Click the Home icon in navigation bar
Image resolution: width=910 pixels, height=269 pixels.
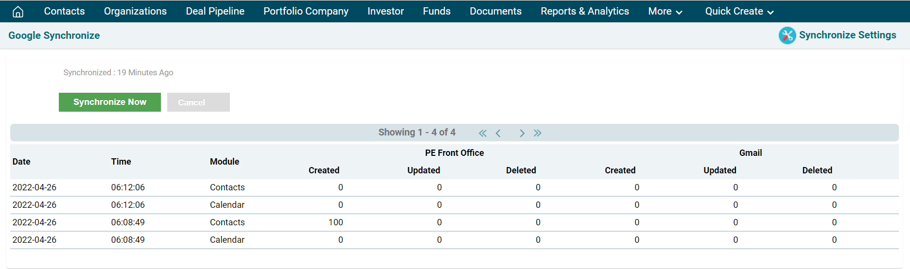click(18, 12)
